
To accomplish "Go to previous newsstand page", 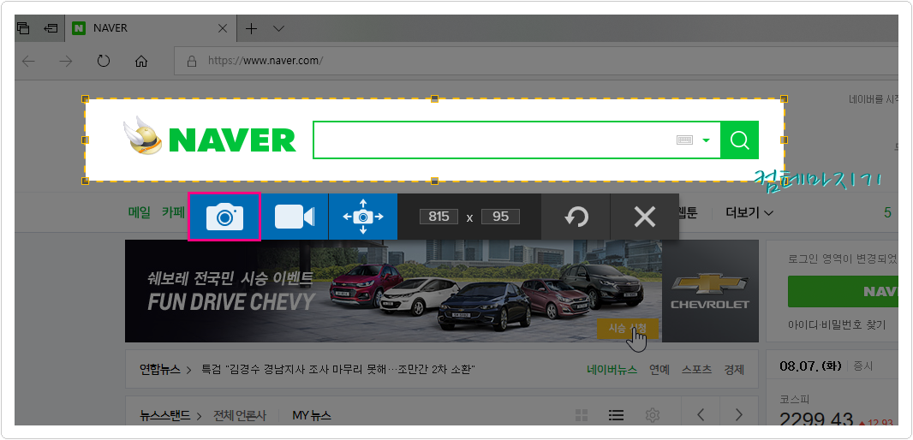I will tap(701, 414).
